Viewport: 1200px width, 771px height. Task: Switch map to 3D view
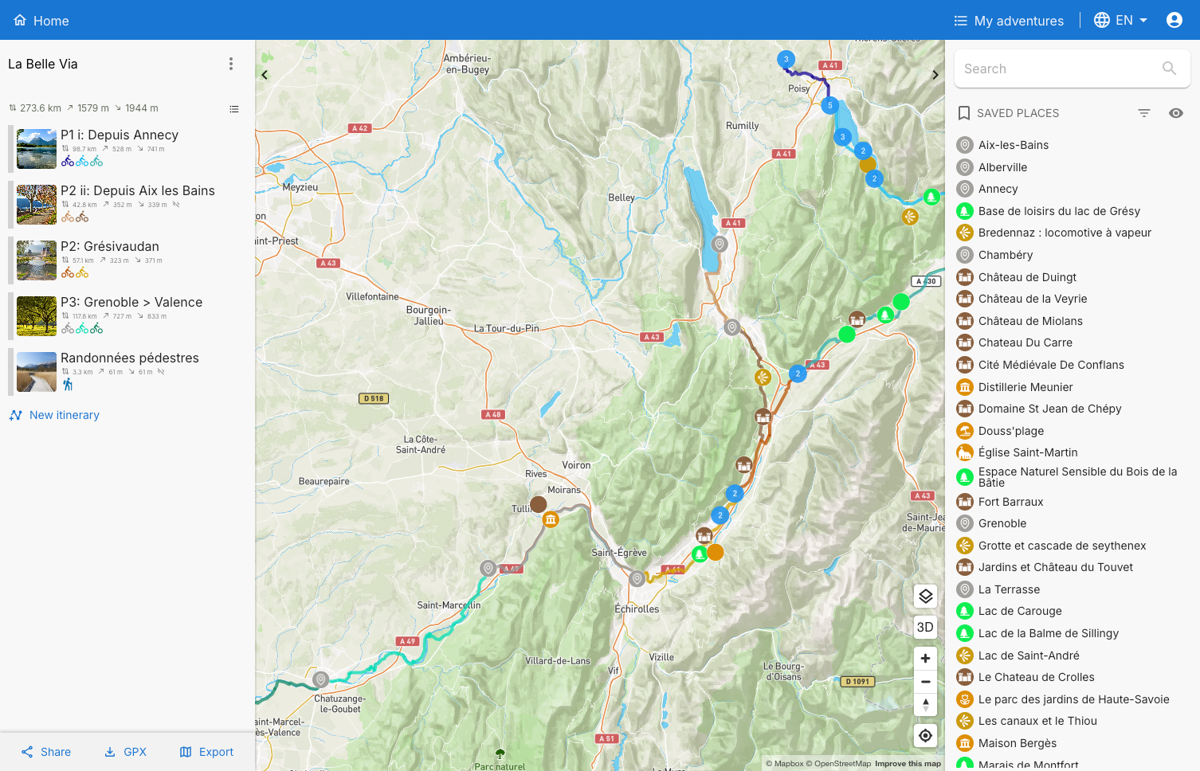pyautogui.click(x=925, y=627)
